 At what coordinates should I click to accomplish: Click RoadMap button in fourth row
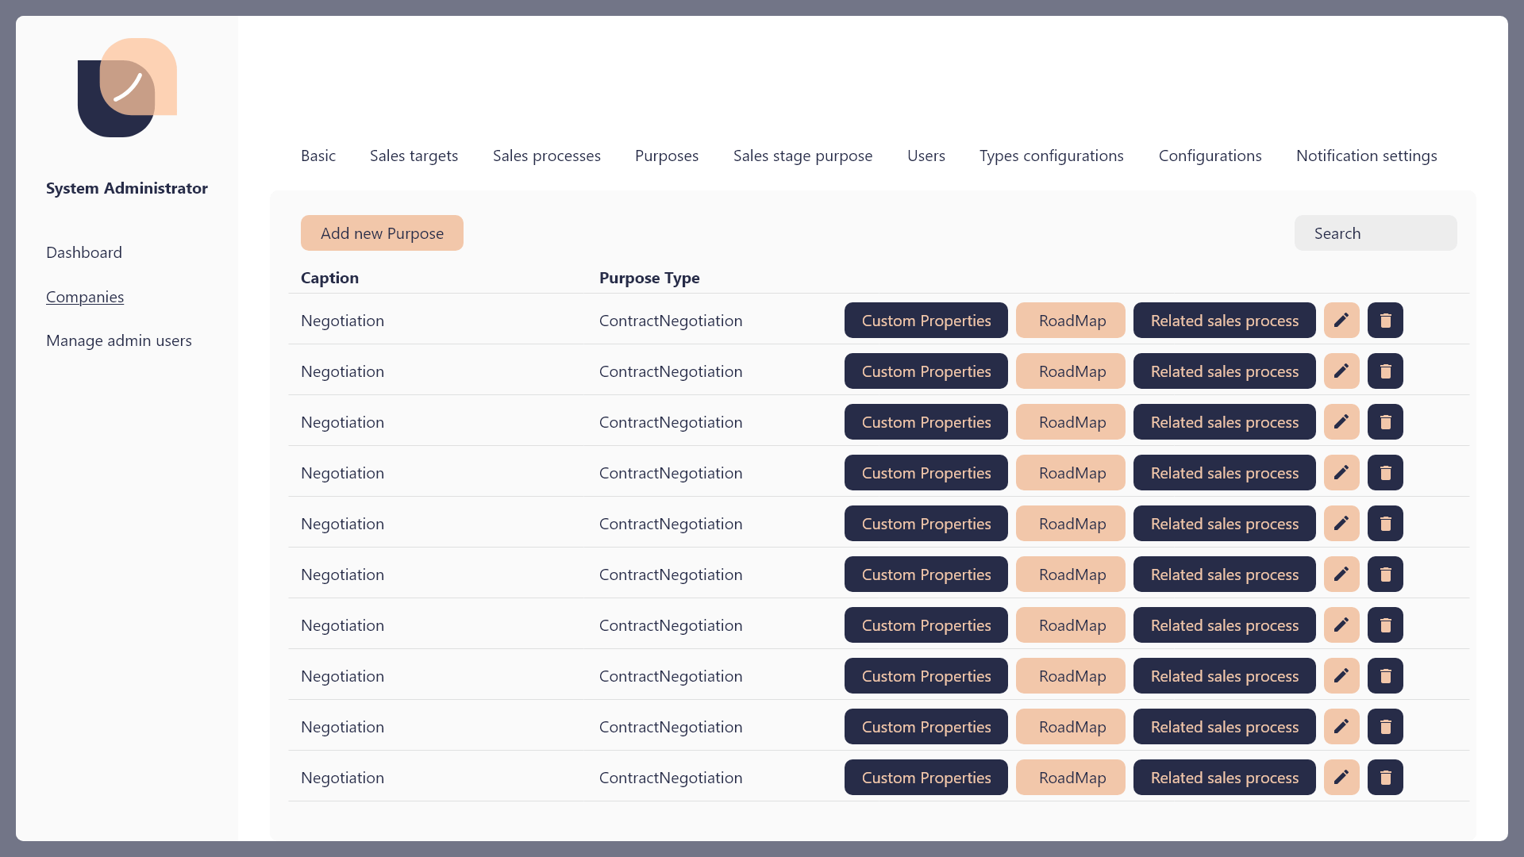1071,473
